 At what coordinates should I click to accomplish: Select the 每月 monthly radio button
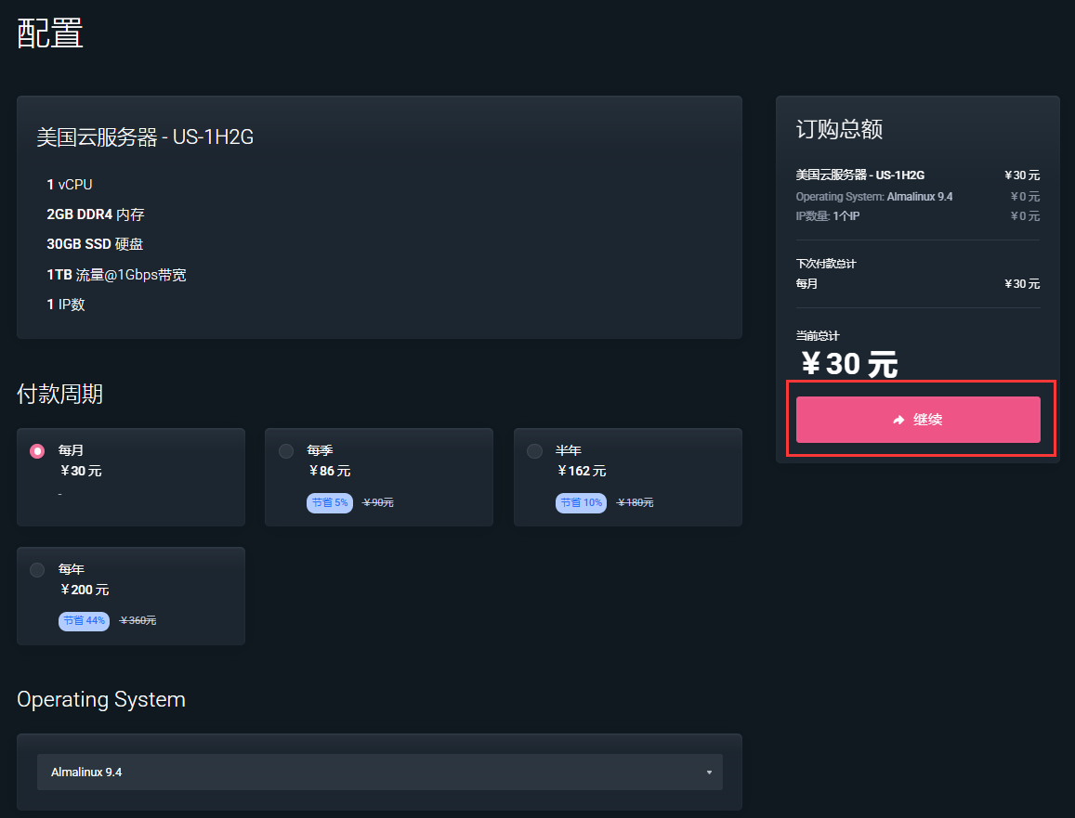pyautogui.click(x=37, y=451)
